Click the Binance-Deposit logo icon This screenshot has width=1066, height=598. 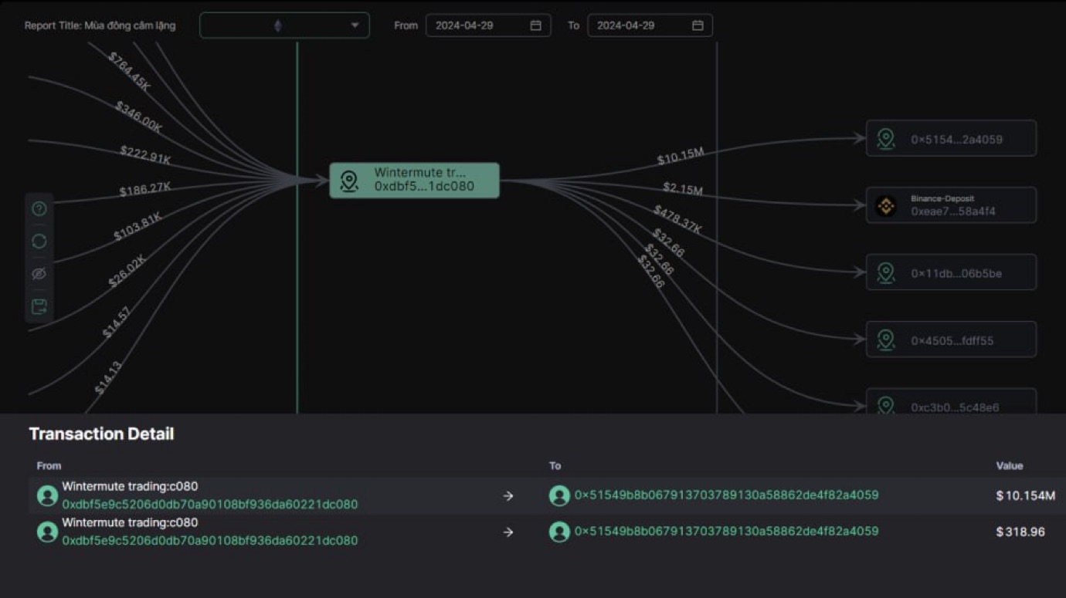pyautogui.click(x=886, y=205)
